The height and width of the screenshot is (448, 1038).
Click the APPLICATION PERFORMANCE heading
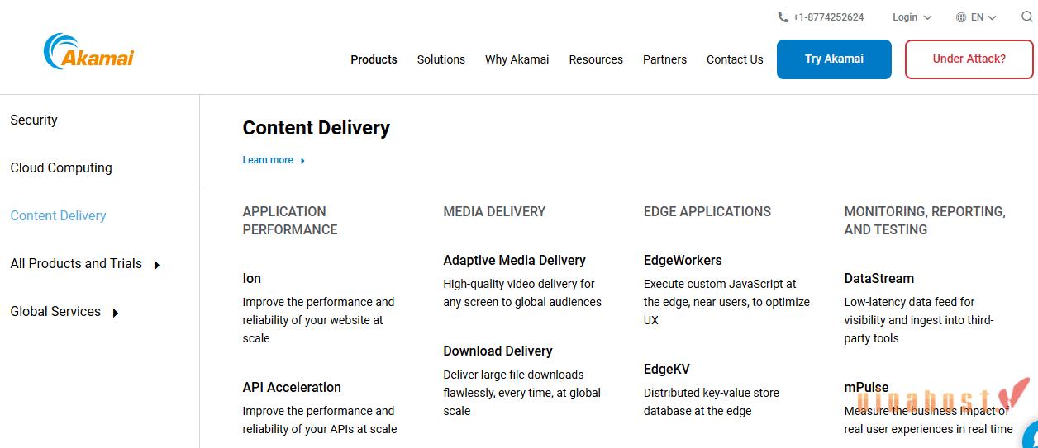[290, 220]
